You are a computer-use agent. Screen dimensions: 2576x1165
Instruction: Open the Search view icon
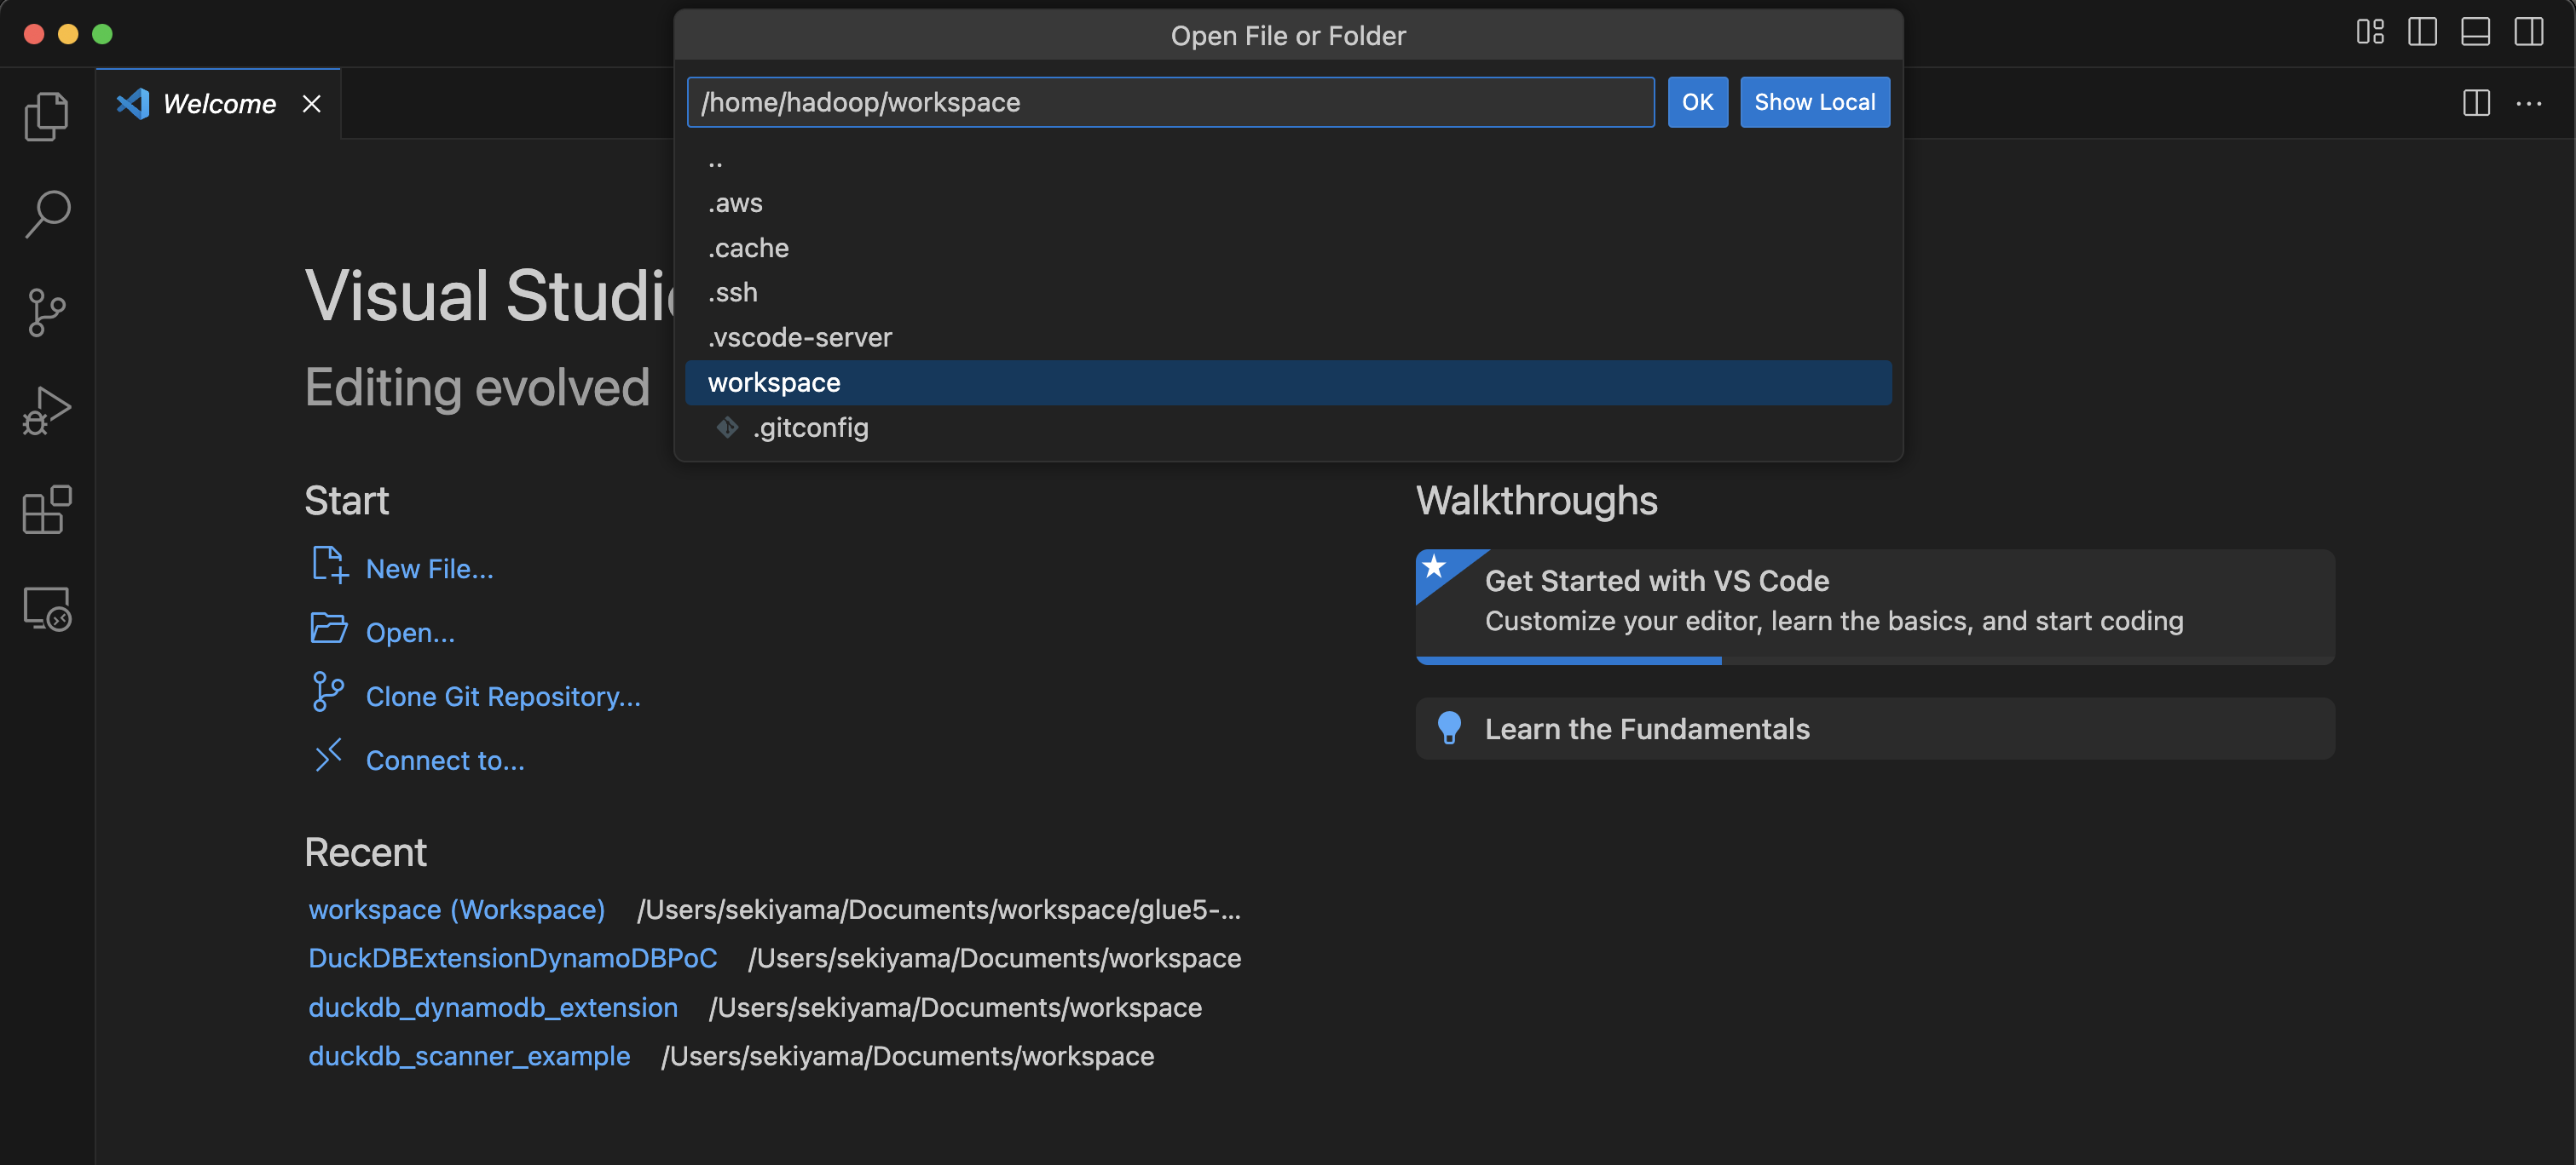(46, 214)
